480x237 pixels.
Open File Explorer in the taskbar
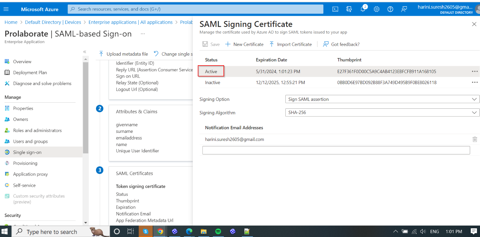(204, 231)
